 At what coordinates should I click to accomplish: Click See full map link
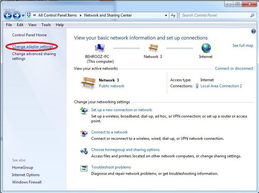coord(243,46)
